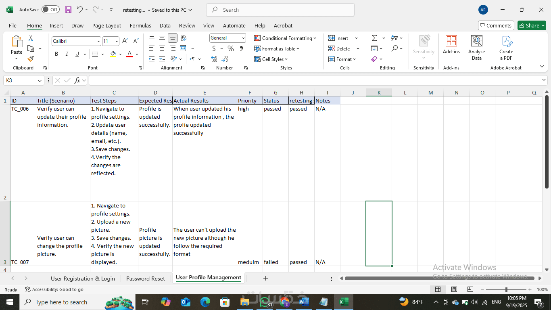
Task: Click the Increase Decimal icon
Action: [x=214, y=59]
